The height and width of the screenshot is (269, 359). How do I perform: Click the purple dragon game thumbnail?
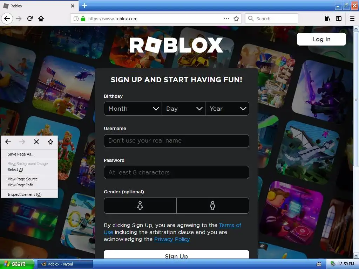tap(322, 91)
